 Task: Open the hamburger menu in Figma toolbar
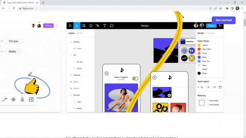pos(70,26)
